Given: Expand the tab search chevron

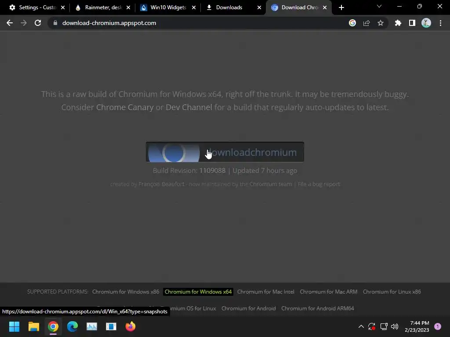Looking at the screenshot, I should point(379,6).
